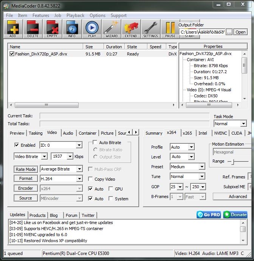Switch to the Container tab

coord(87,133)
